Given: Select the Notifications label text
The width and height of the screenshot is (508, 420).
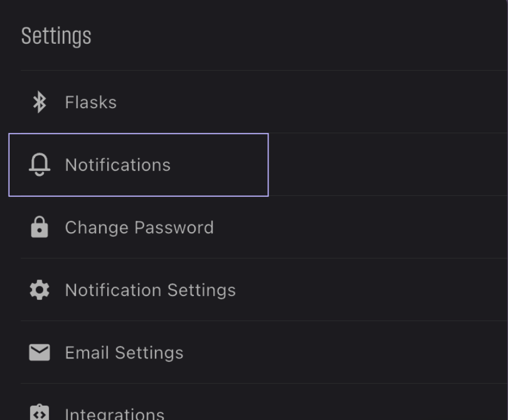Looking at the screenshot, I should 117,165.
